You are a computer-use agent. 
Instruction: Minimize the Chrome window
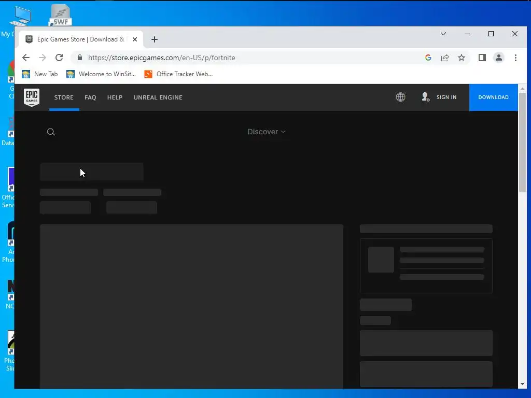(x=467, y=34)
